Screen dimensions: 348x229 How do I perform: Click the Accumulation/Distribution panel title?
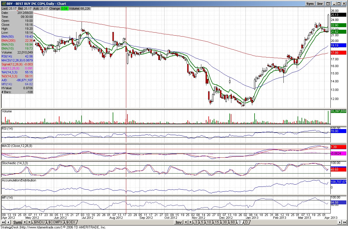19,180
